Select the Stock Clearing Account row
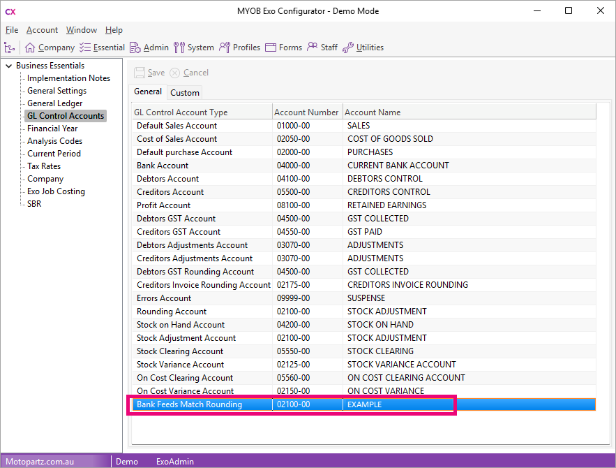 click(x=363, y=351)
